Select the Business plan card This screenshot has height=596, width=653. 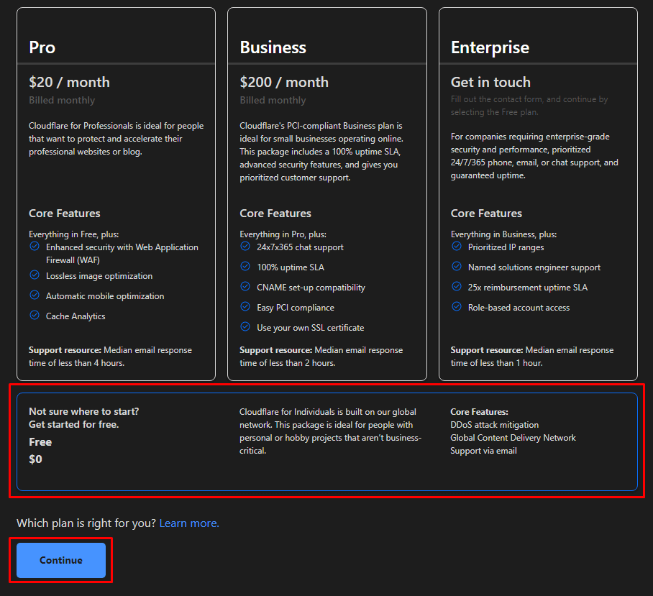click(x=326, y=194)
